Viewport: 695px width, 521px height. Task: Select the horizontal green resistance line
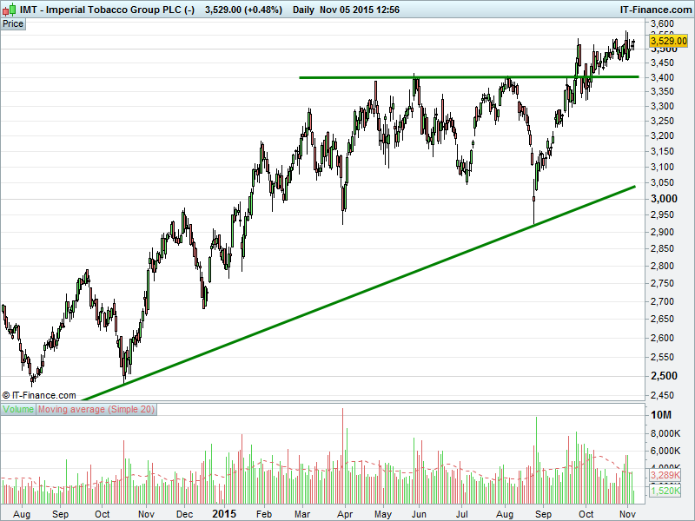[x=469, y=77]
